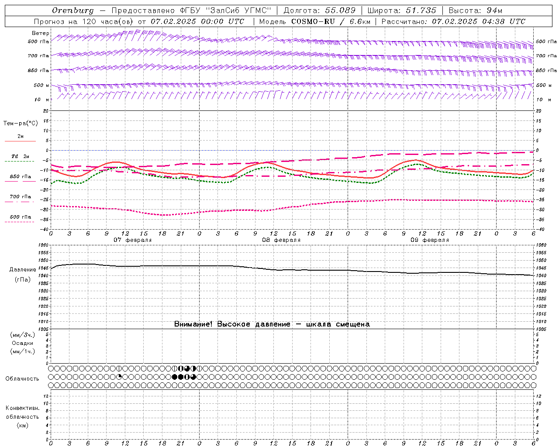Click the 'Облачность' cloudiness row label
Image resolution: width=559 pixels, height=447 pixels.
(22, 379)
